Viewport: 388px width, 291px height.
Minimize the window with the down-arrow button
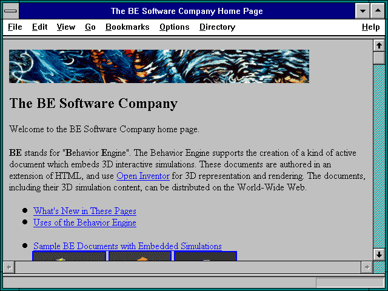pyautogui.click(x=363, y=11)
